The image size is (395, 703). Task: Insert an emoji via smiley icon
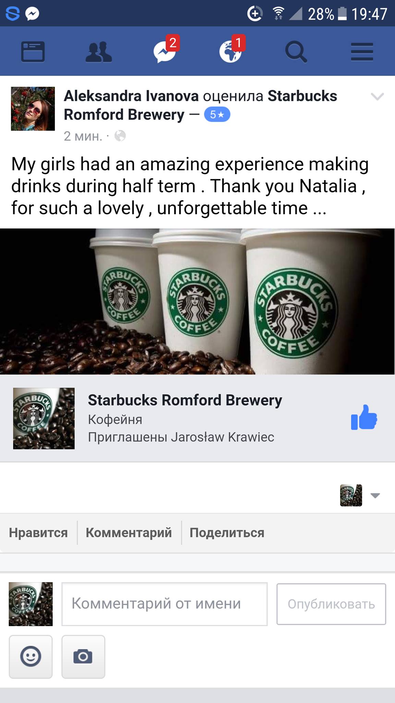point(31,657)
